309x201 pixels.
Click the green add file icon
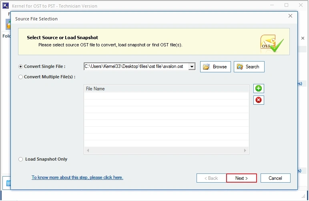259,88
